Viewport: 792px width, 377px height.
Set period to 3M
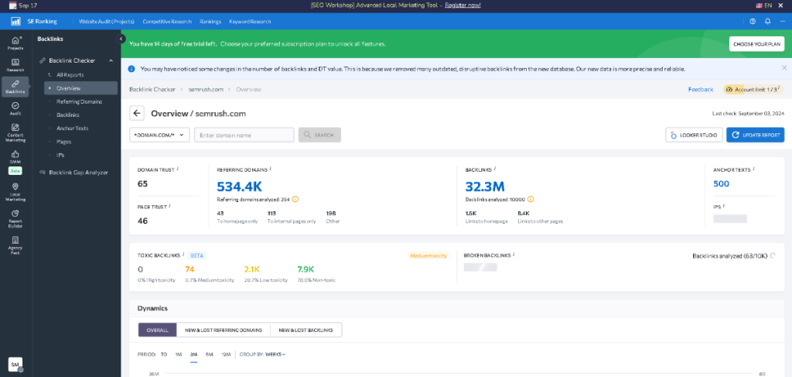click(x=193, y=355)
